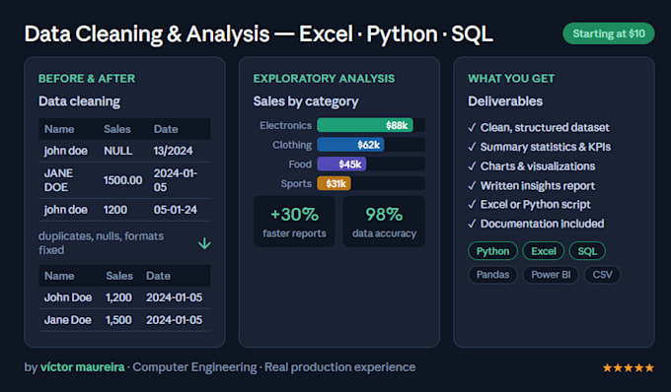Click the 1,200 sales cell
The height and width of the screenshot is (392, 671).
coord(118,297)
